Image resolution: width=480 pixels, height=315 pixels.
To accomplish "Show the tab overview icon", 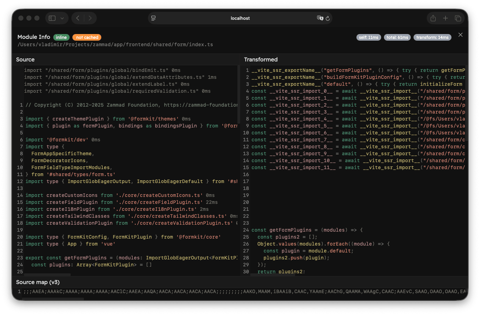I will click(458, 18).
